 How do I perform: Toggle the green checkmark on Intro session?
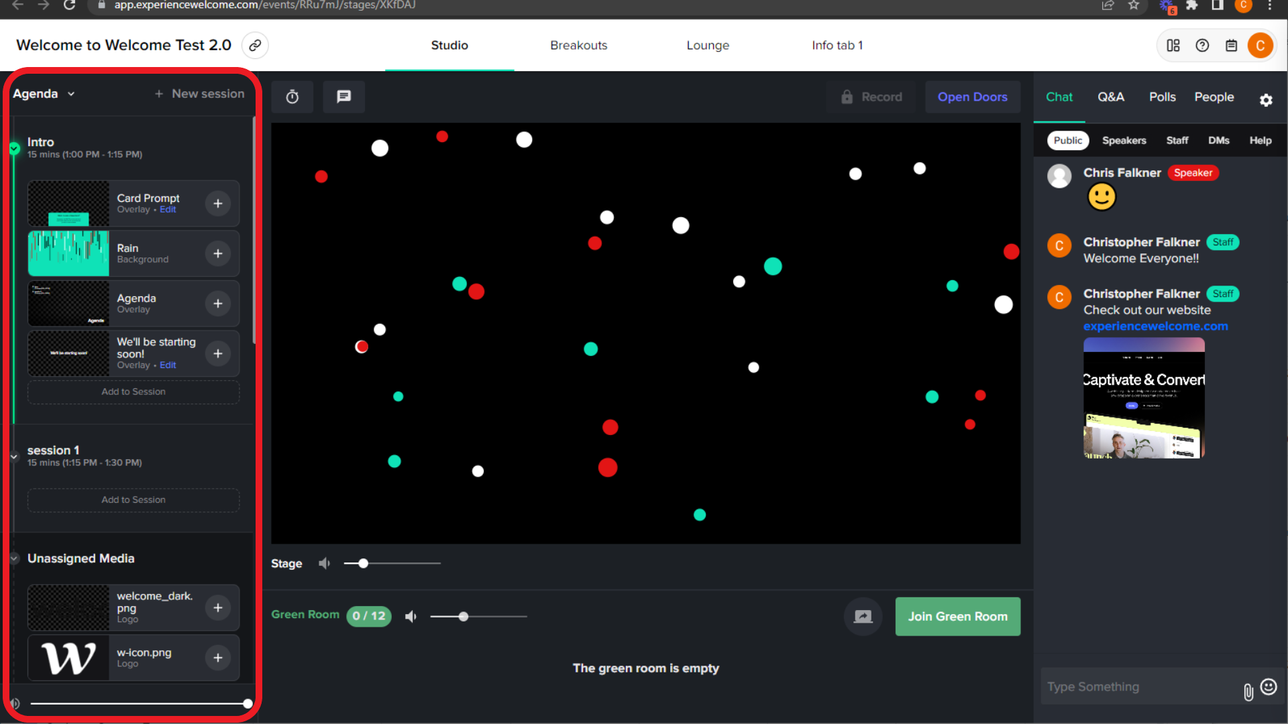[x=14, y=147]
